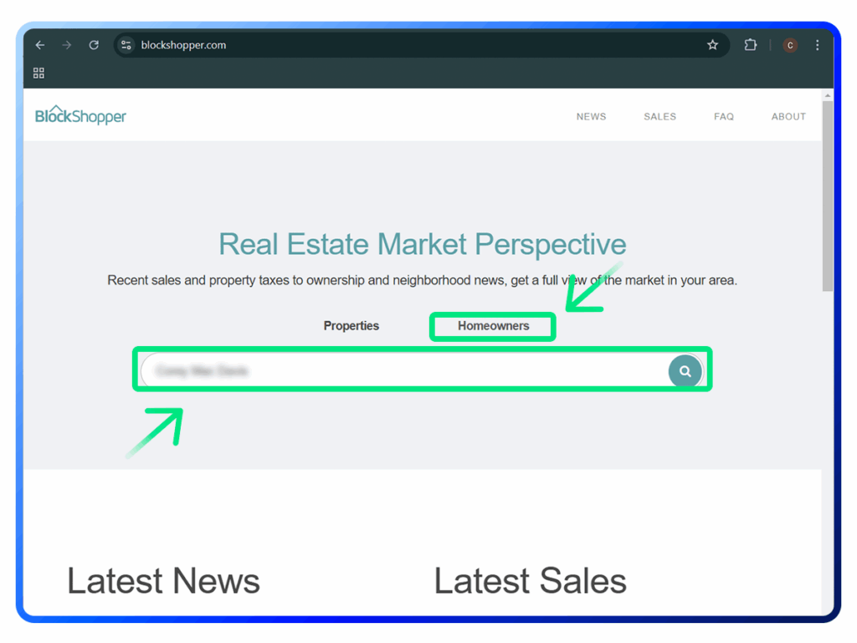Open the apps grid in bookmarks bar
The height and width of the screenshot is (643, 857).
pyautogui.click(x=38, y=74)
